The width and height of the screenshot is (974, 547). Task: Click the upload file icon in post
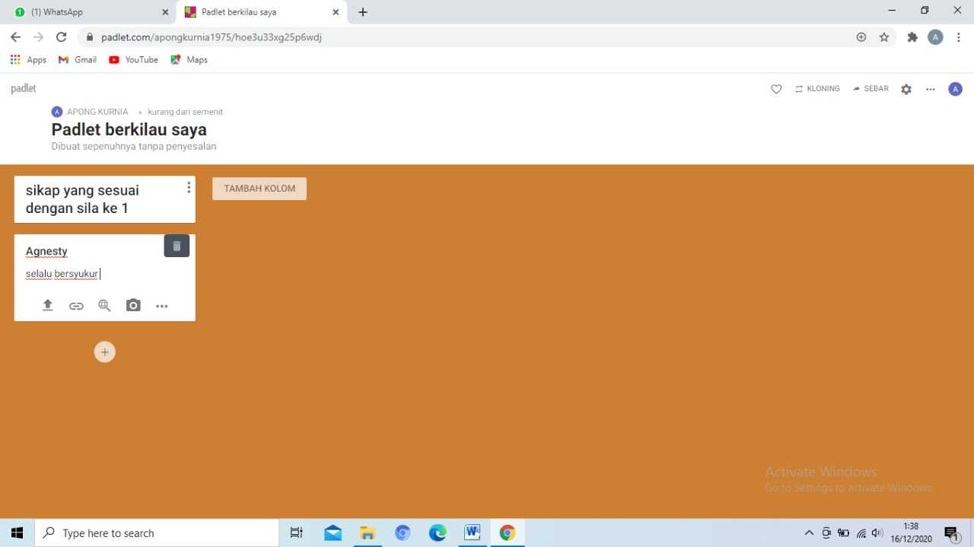pyautogui.click(x=47, y=306)
